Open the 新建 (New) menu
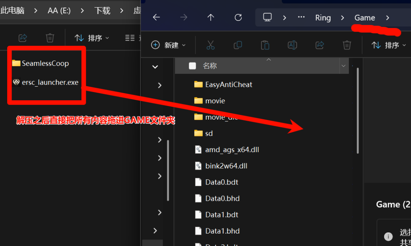 tap(168, 45)
